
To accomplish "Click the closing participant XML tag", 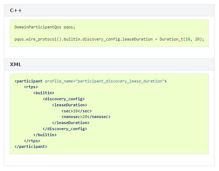I will tap(31, 146).
